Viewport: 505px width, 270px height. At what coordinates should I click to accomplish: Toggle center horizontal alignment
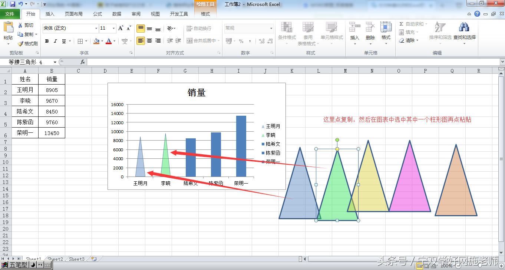coord(149,41)
